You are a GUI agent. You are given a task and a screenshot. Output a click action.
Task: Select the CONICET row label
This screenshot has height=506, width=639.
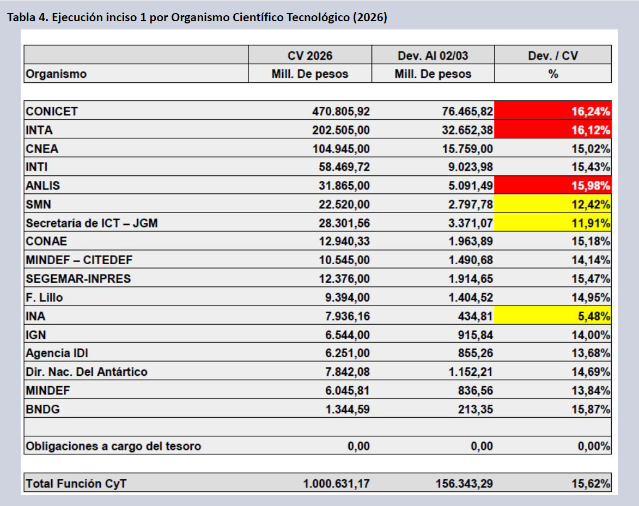pos(52,112)
